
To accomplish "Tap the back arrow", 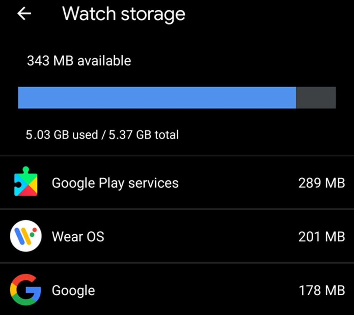I will [24, 14].
